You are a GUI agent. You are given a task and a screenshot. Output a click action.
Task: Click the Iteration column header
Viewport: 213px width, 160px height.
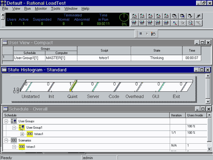[178, 115]
